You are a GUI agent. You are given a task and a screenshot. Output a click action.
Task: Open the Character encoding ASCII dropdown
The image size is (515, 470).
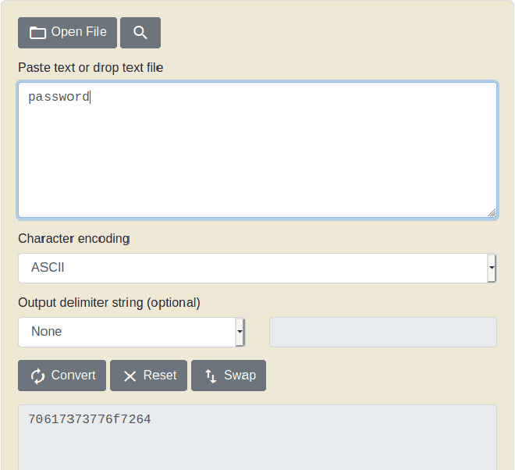pyautogui.click(x=257, y=268)
